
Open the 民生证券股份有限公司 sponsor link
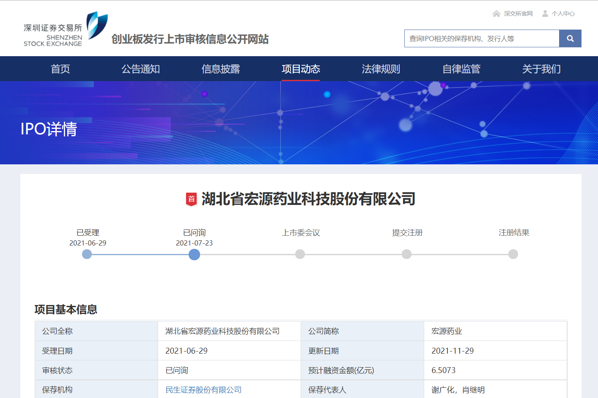(x=203, y=390)
